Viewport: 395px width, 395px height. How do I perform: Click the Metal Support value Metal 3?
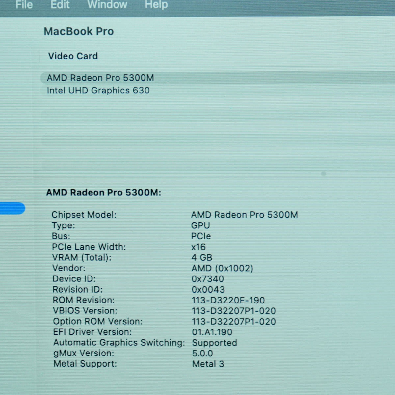[208, 364]
